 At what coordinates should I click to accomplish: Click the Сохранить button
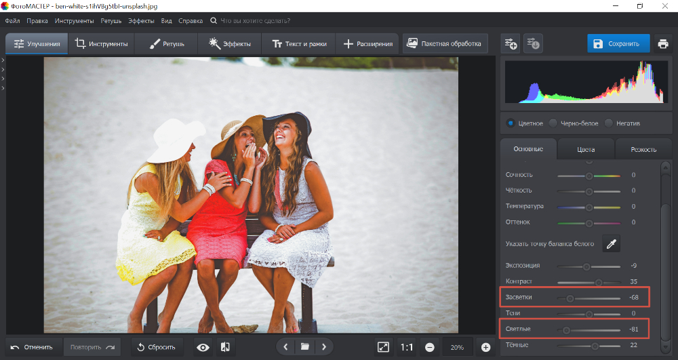[x=618, y=44]
